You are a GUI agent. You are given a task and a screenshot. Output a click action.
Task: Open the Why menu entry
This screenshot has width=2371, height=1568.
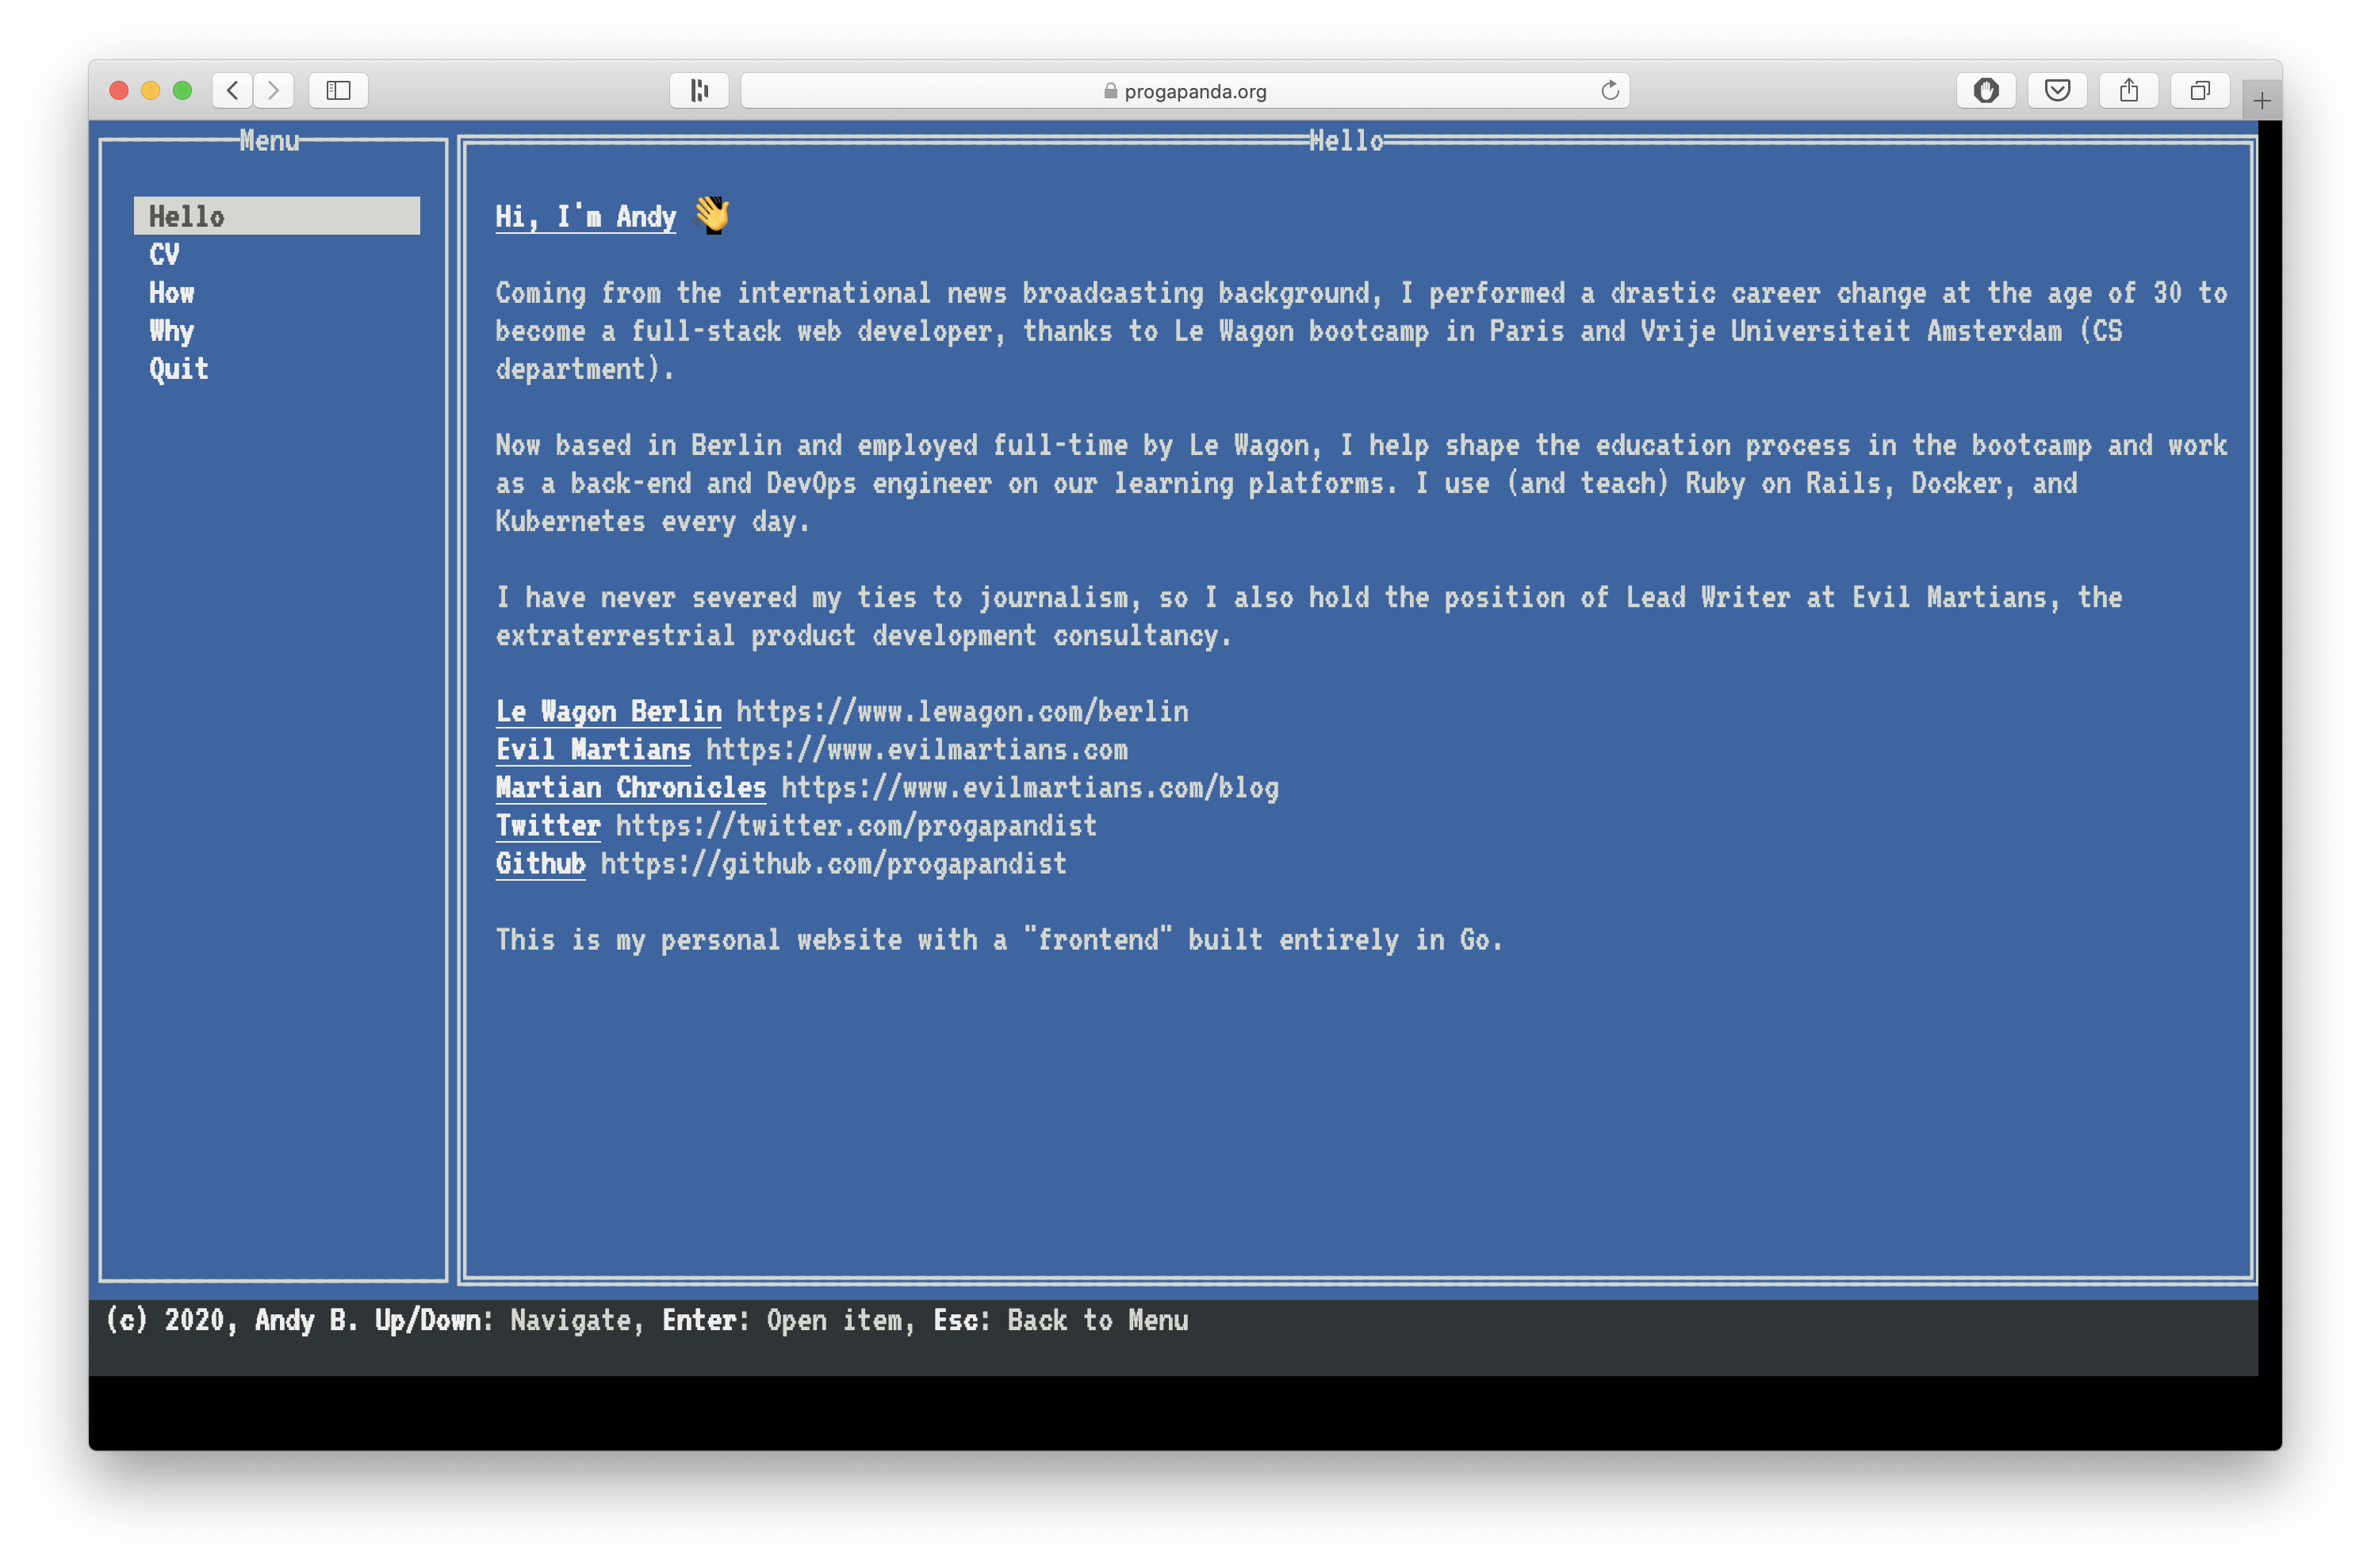[x=172, y=330]
